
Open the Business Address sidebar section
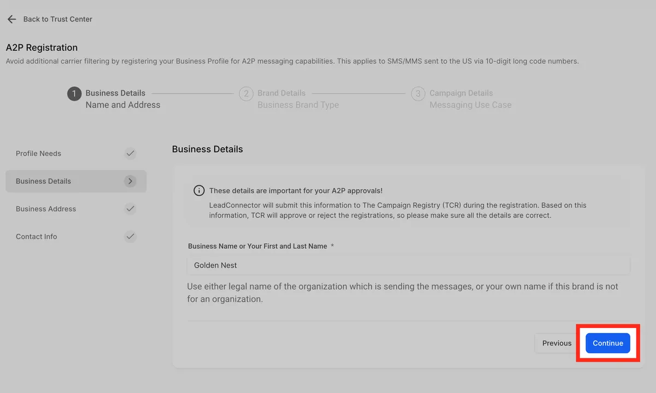76,209
